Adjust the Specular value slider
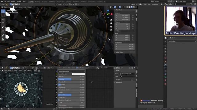 71,79
